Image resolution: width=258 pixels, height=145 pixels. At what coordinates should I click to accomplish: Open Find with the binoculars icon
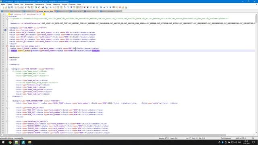[x=43, y=7]
